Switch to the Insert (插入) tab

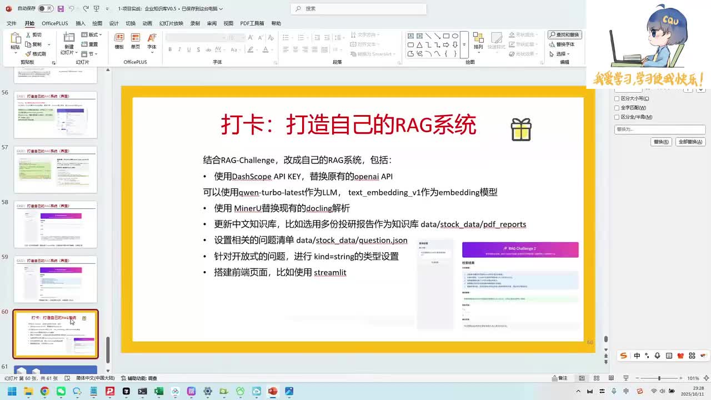coord(81,23)
